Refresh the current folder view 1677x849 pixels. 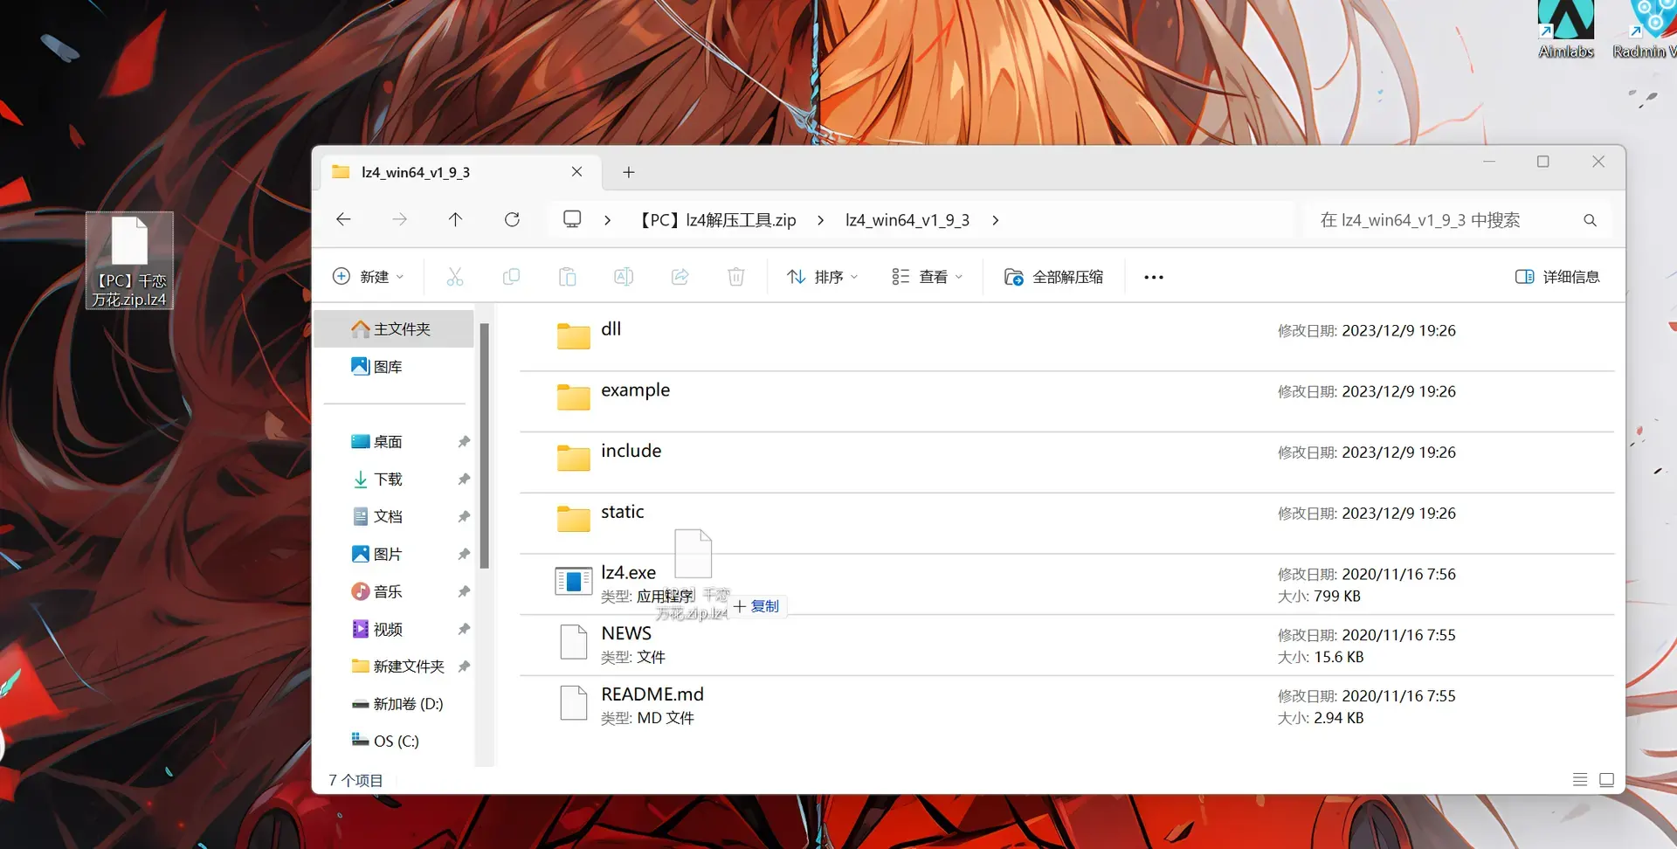512,219
